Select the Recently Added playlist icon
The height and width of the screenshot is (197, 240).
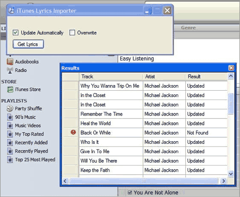[10, 143]
